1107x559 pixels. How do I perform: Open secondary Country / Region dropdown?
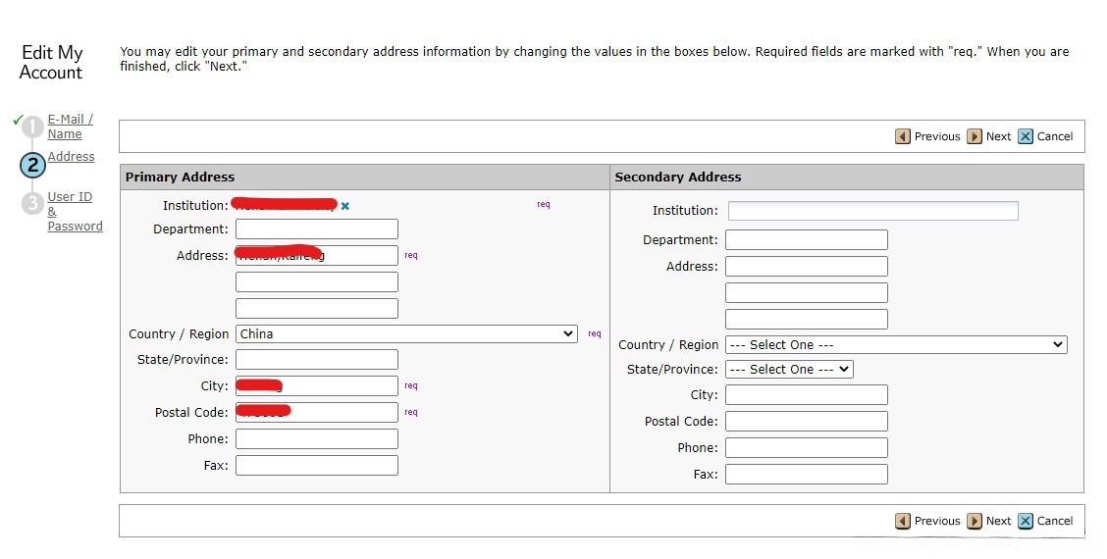[x=895, y=345]
